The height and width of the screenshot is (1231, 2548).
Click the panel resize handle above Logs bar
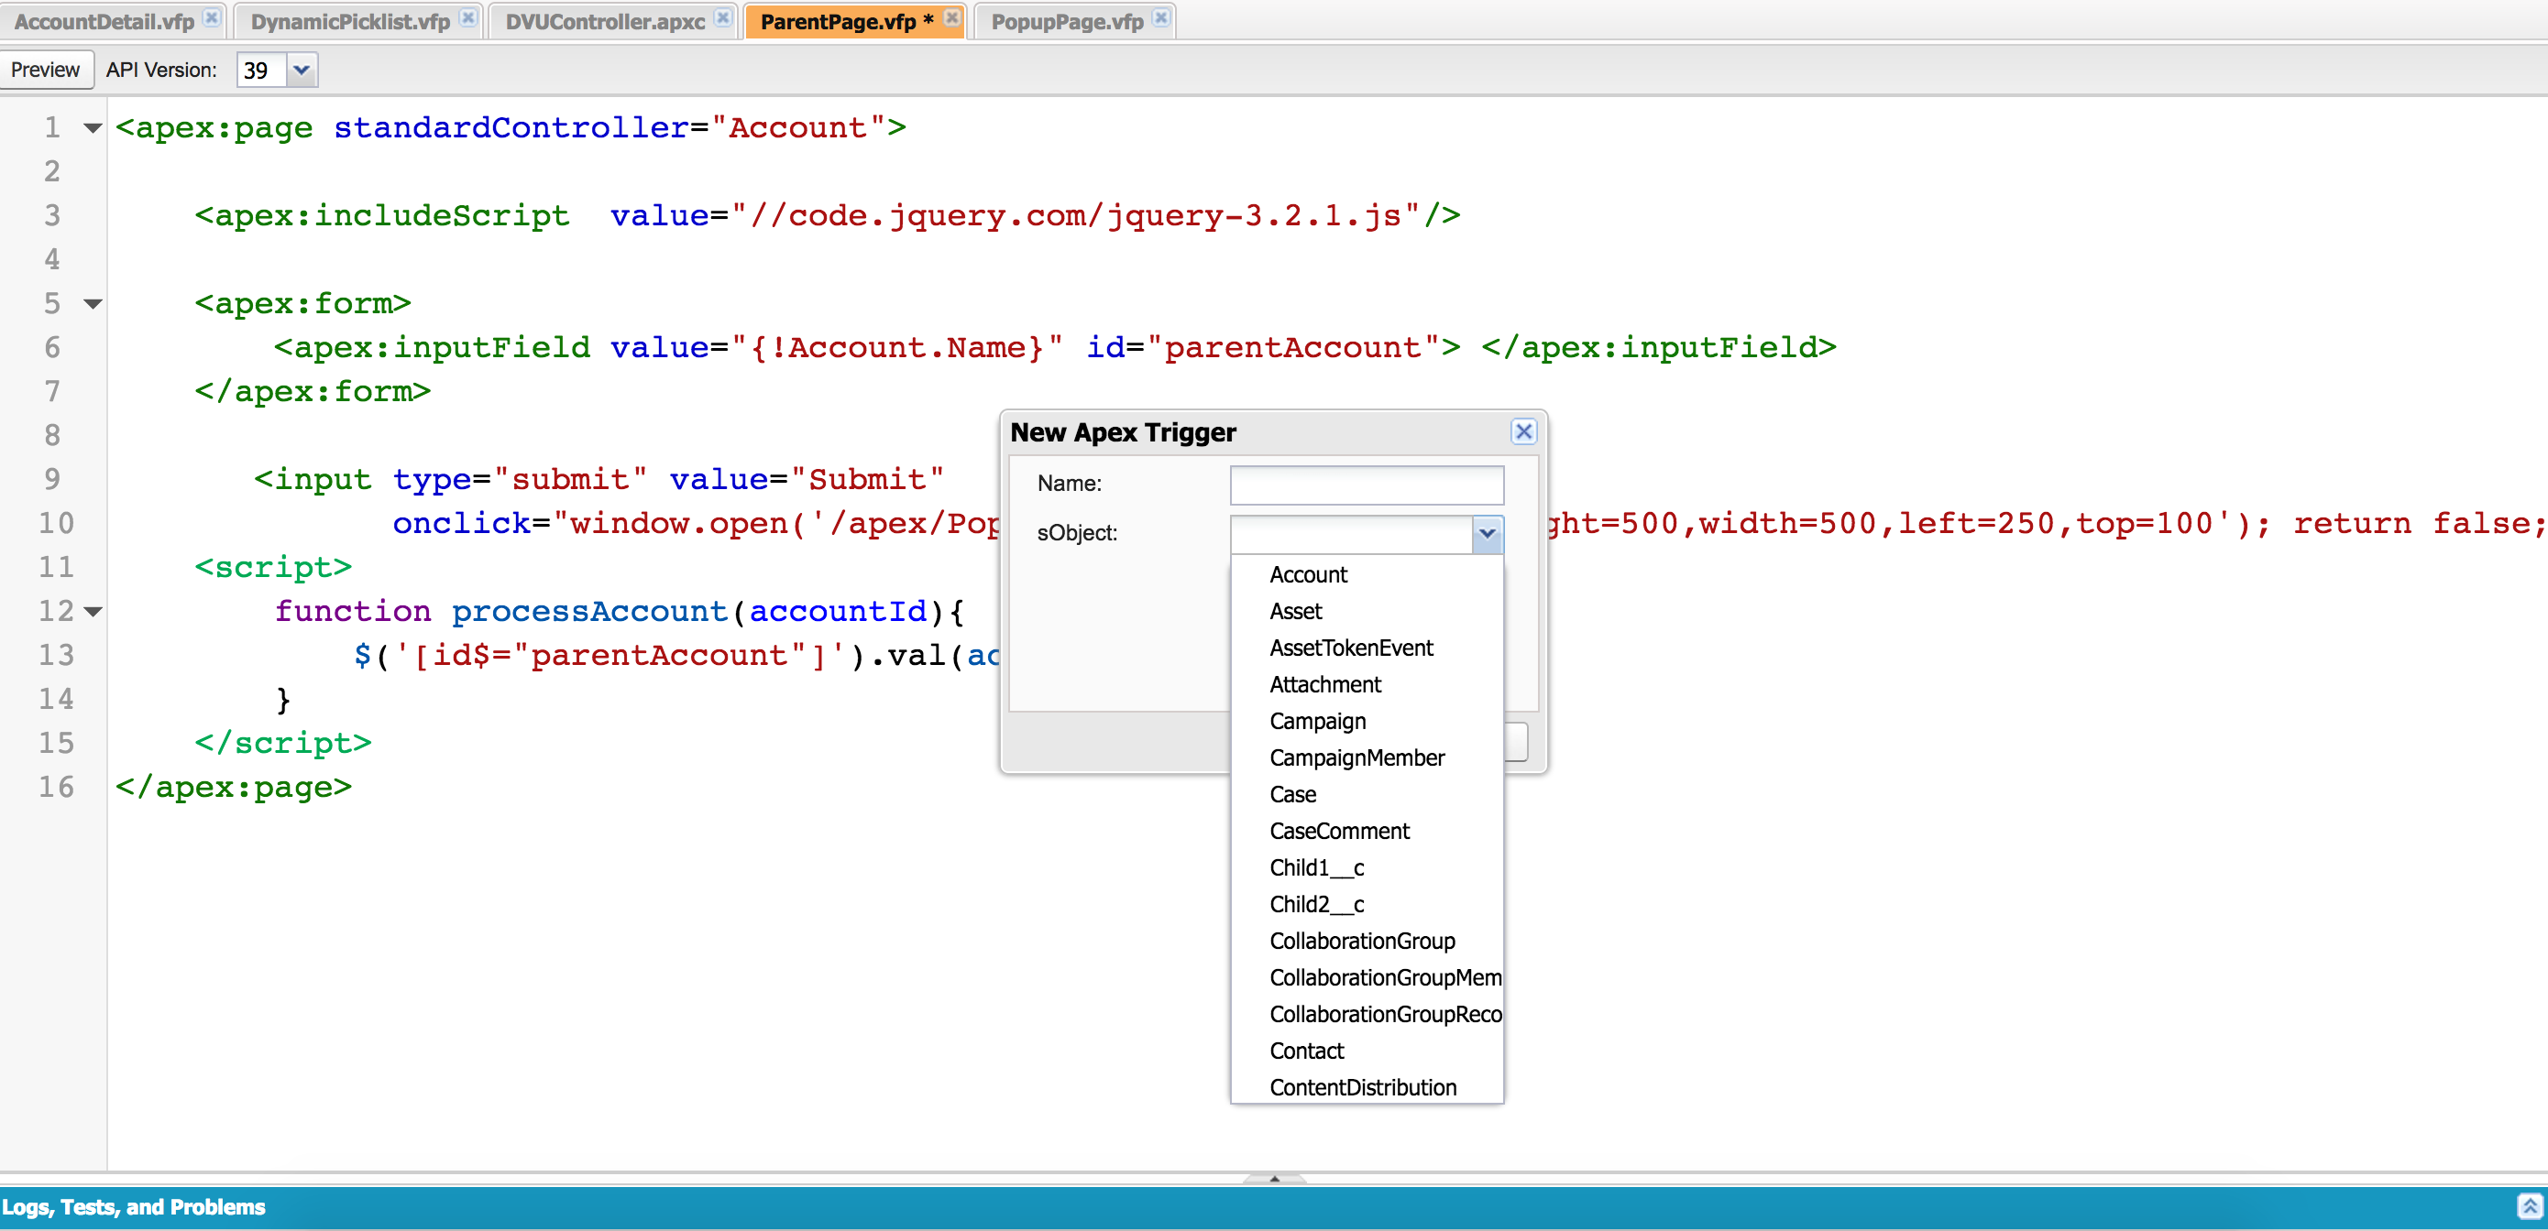pyautogui.click(x=1274, y=1178)
